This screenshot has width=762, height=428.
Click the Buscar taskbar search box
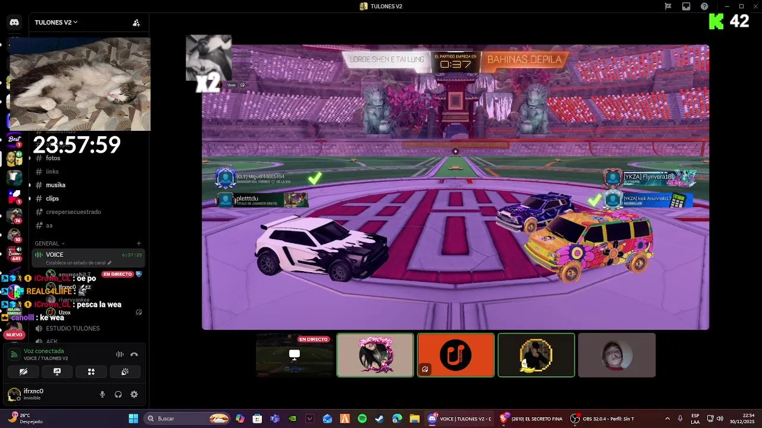pos(188,418)
